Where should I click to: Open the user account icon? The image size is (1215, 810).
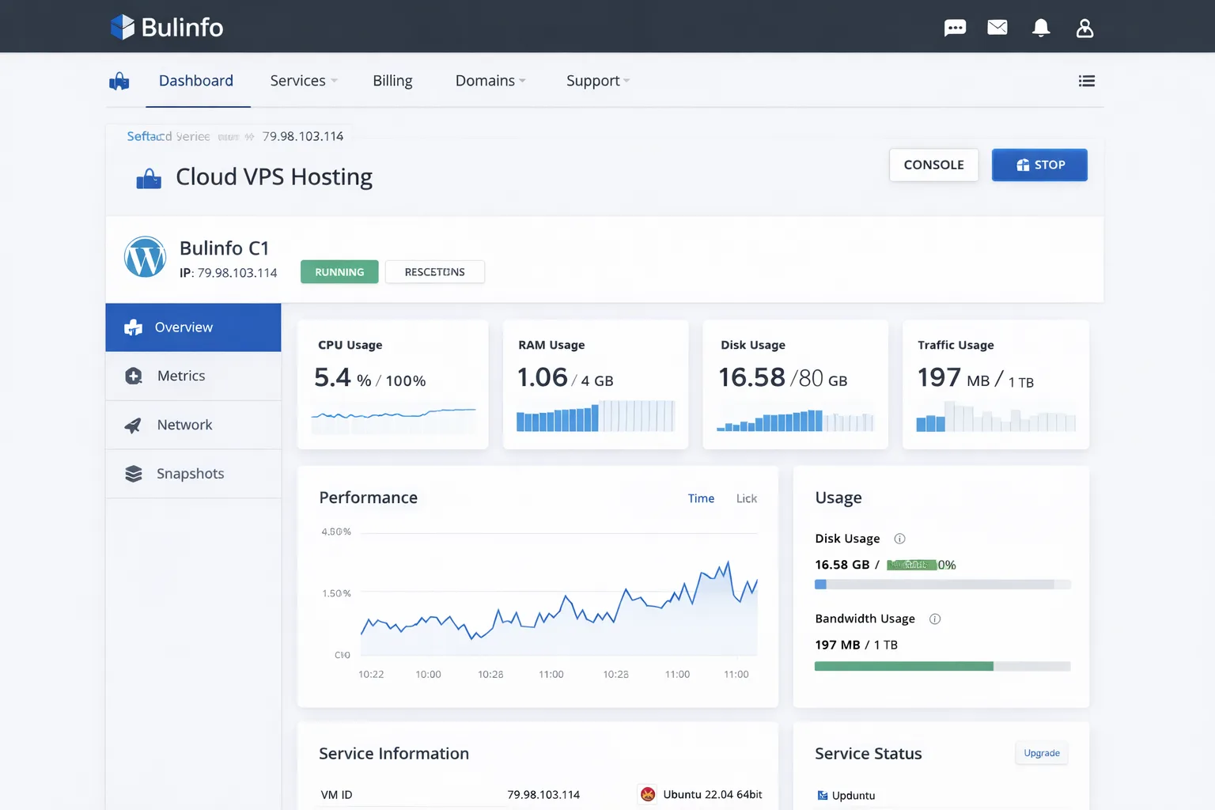(x=1084, y=28)
